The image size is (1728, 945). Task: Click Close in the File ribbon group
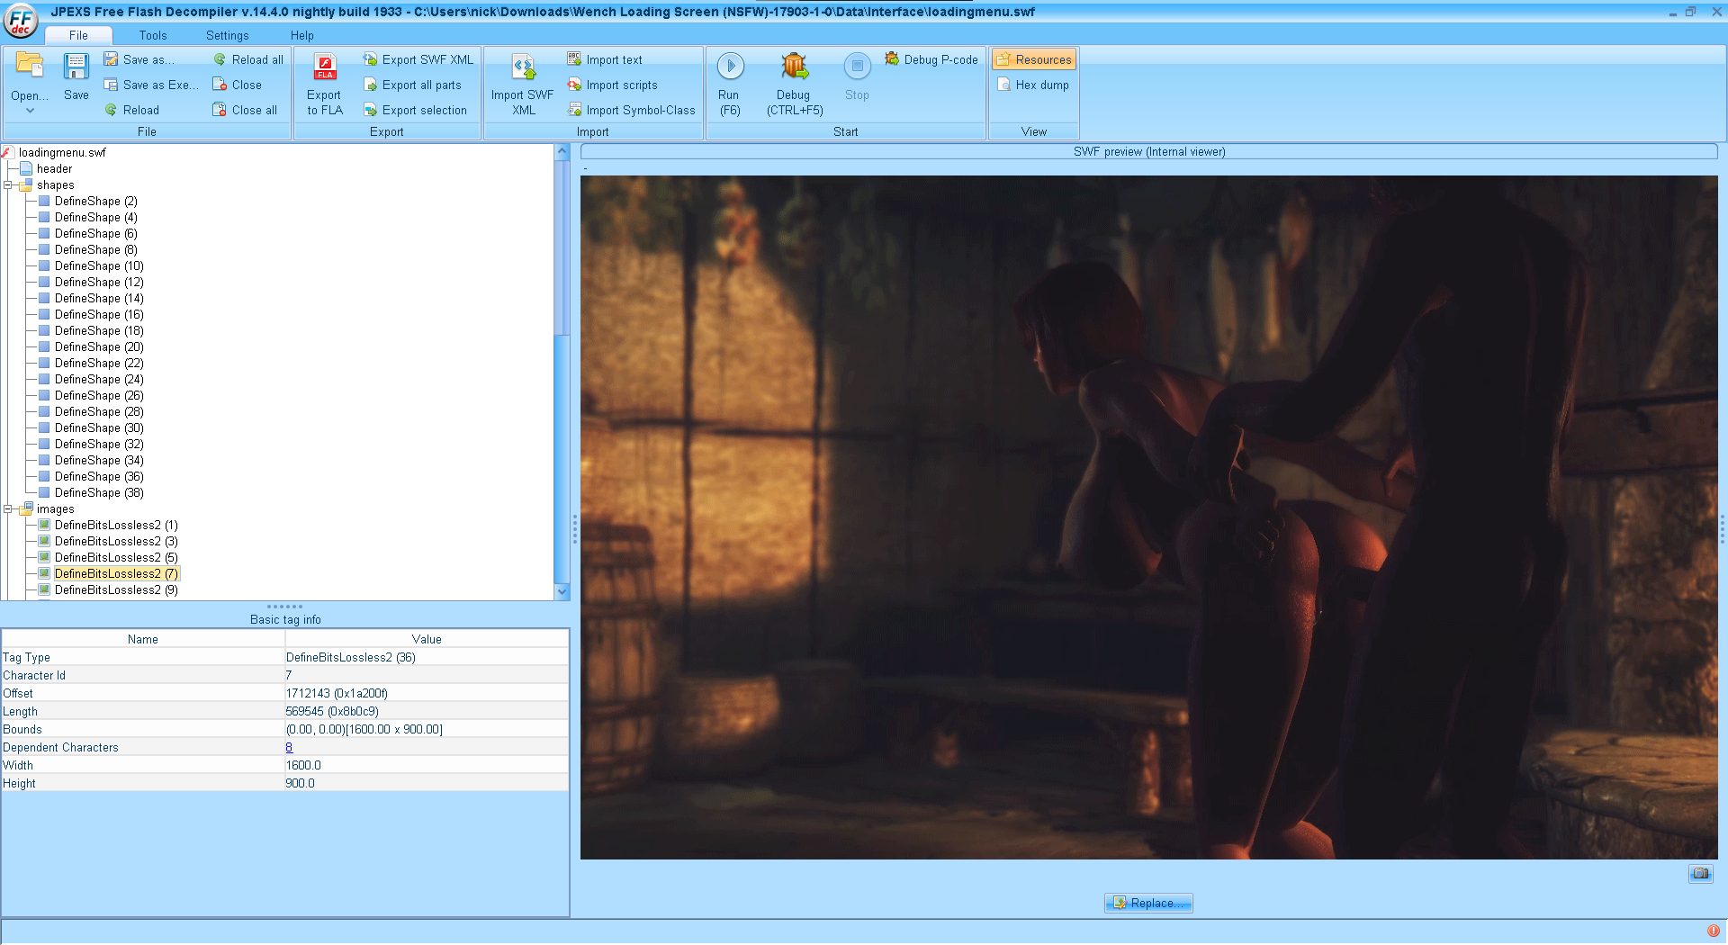[x=238, y=85]
